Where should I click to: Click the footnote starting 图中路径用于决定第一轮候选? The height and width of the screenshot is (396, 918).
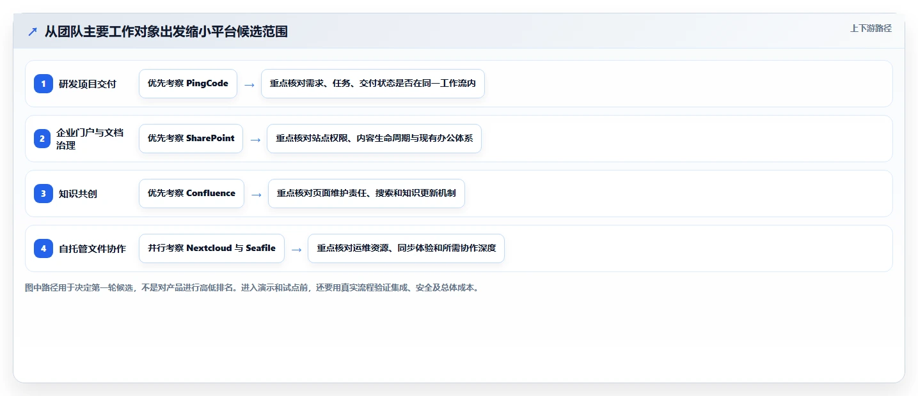click(x=252, y=288)
